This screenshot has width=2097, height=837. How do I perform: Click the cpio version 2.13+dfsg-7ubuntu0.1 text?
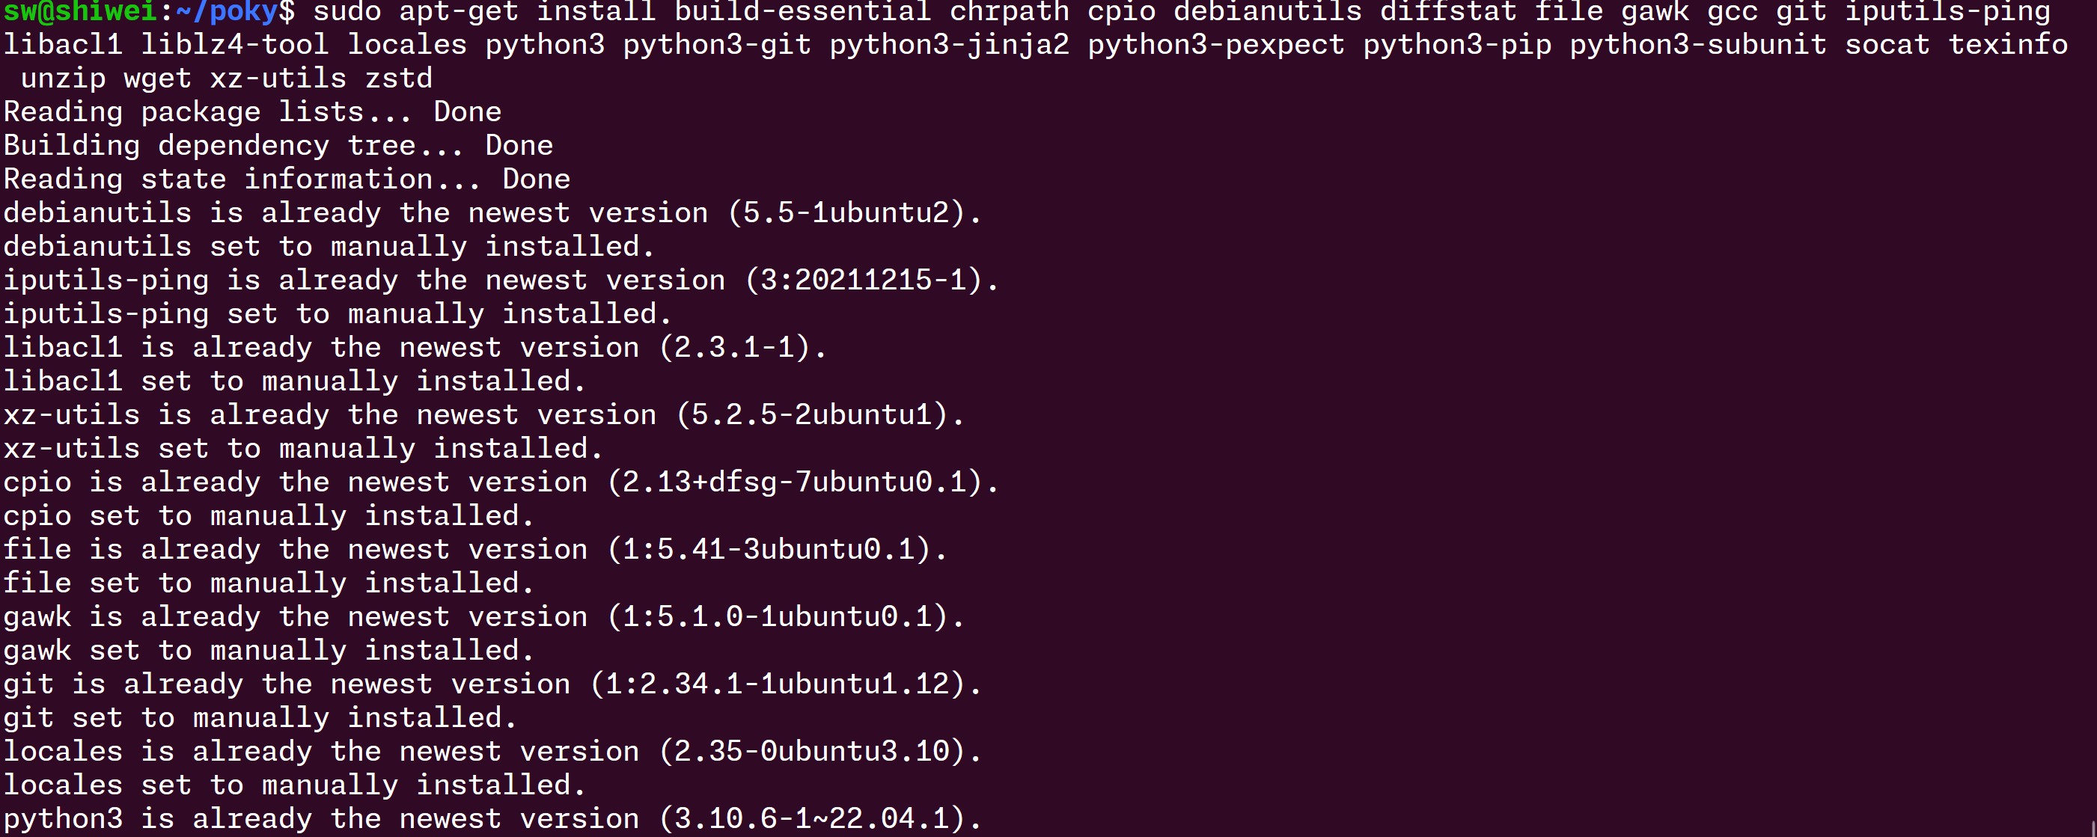(795, 482)
